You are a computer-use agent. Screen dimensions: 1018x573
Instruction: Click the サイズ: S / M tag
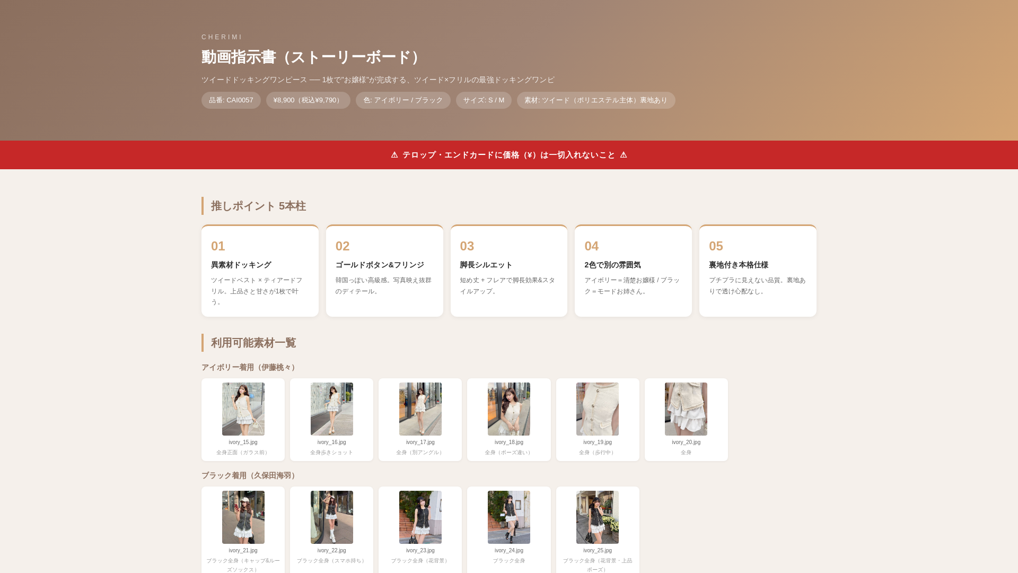click(x=484, y=100)
